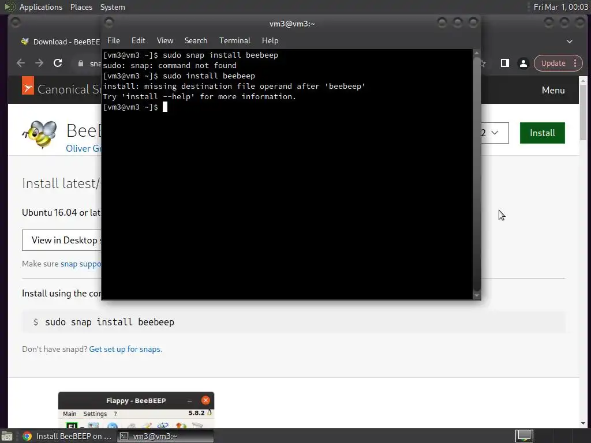Screen dimensions: 591x443
Task: Click the BeeBEEP bee logo
Action: (40, 134)
